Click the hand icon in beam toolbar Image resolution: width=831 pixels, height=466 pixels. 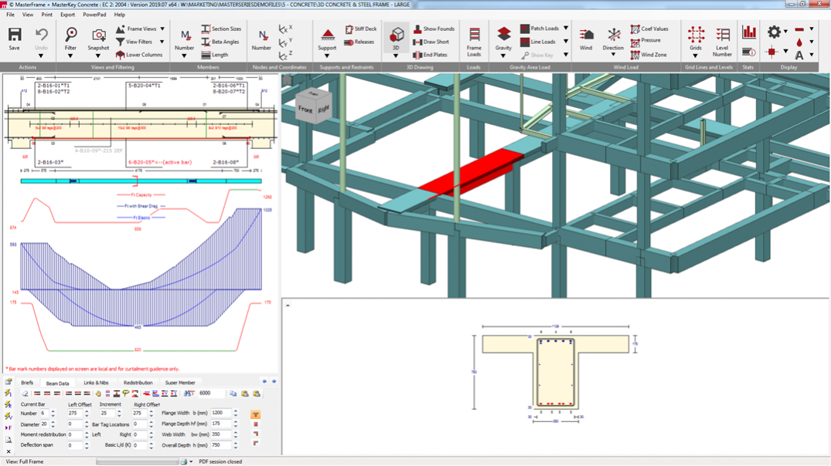tap(98, 393)
